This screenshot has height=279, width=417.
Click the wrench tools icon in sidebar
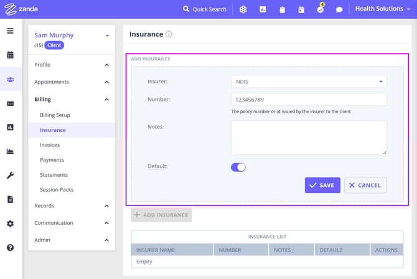coord(10,175)
